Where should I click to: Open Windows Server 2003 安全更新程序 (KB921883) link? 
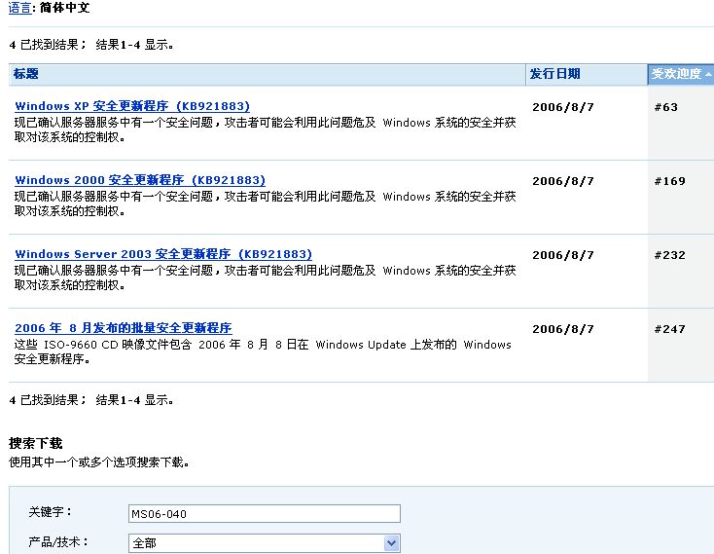[x=163, y=254]
